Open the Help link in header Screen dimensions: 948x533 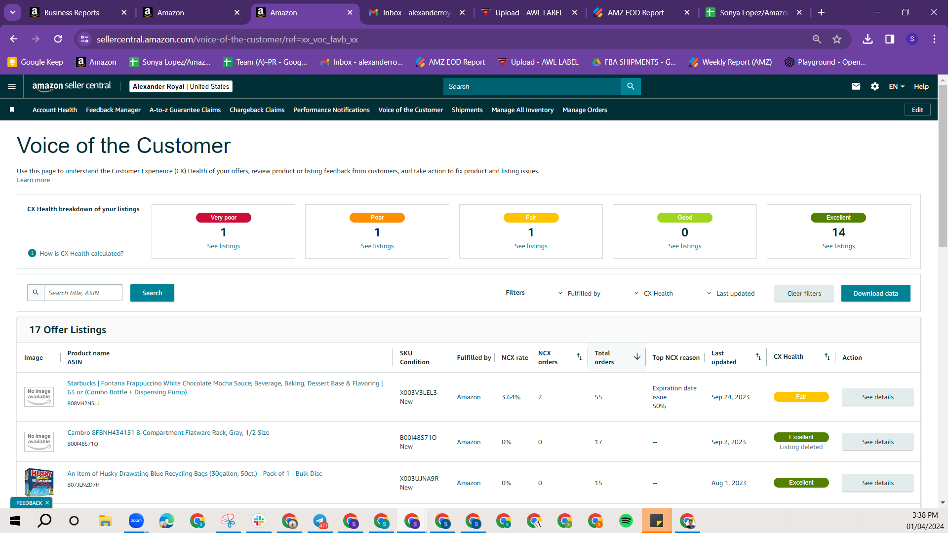(921, 86)
